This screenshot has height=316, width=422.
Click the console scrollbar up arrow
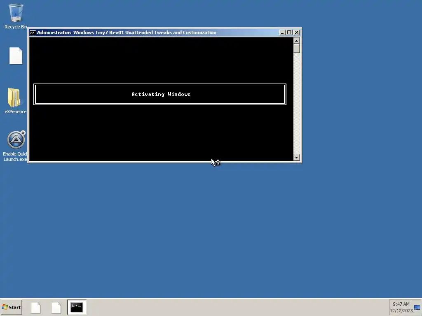(297, 41)
